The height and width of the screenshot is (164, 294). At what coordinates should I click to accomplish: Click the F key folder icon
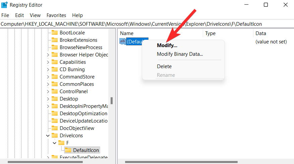click(61, 143)
